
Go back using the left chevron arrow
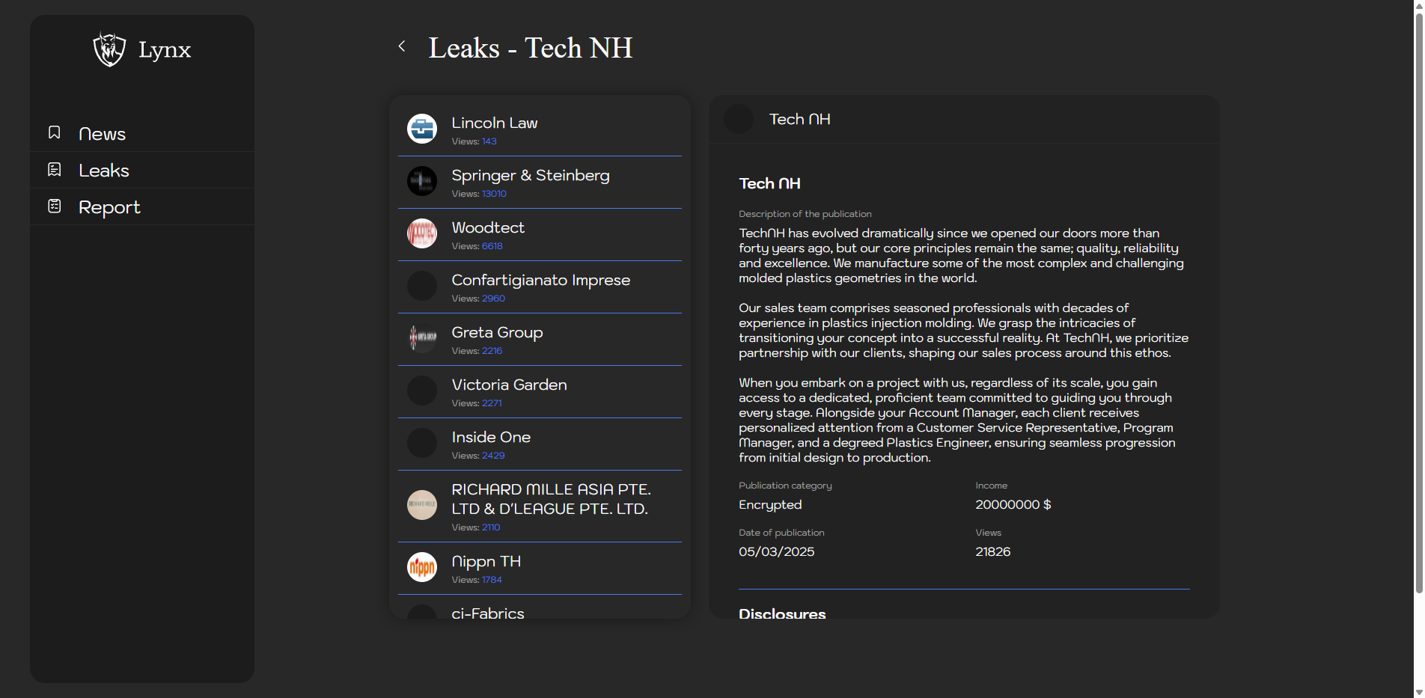coord(402,46)
